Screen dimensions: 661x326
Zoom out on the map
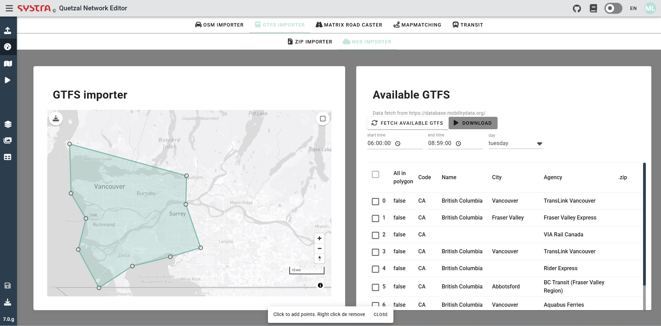pos(320,248)
